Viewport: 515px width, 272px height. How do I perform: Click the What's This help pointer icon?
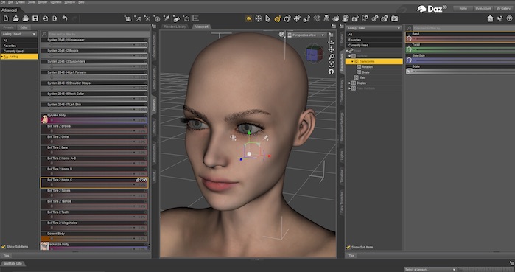(500, 18)
